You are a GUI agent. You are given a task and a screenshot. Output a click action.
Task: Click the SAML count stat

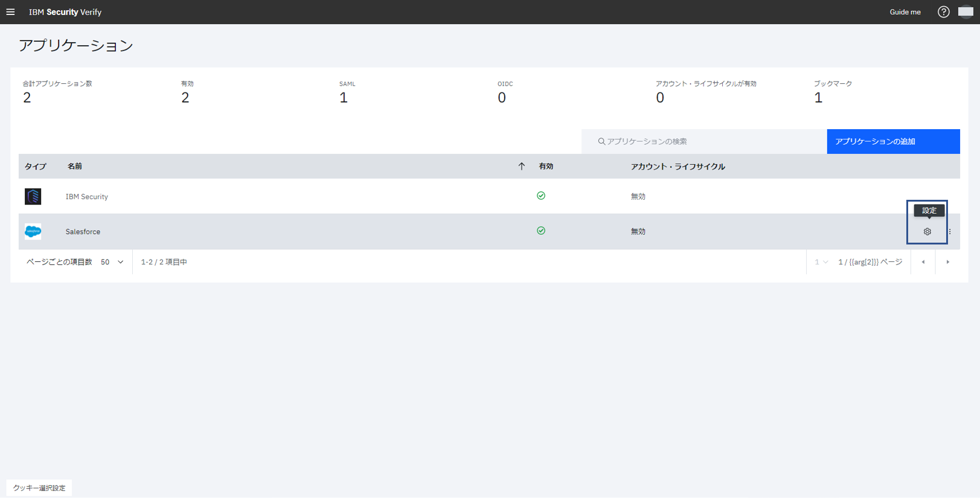(347, 92)
